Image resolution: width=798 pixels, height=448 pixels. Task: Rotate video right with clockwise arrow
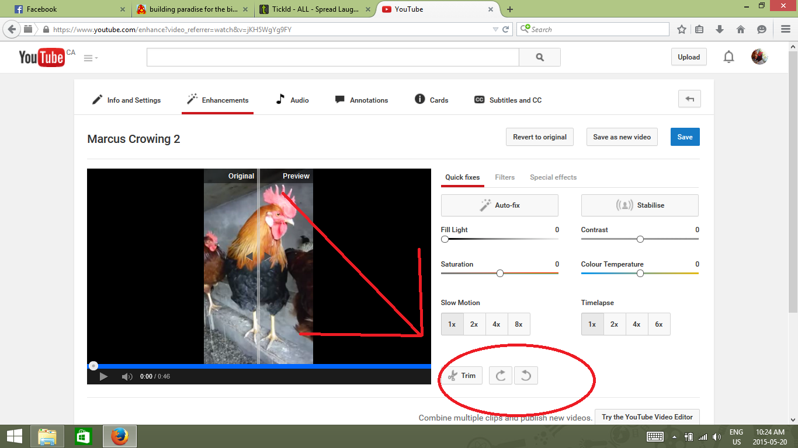click(500, 376)
